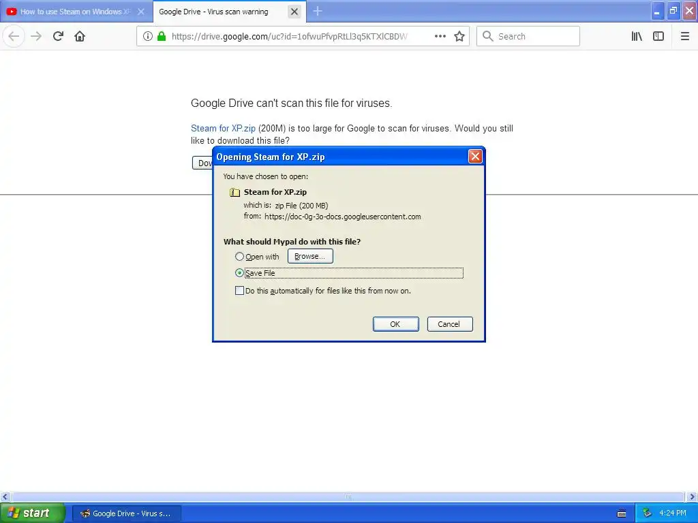This screenshot has height=523, width=698.
Task: Click the YouTube favicon on first tab
Action: click(x=12, y=12)
